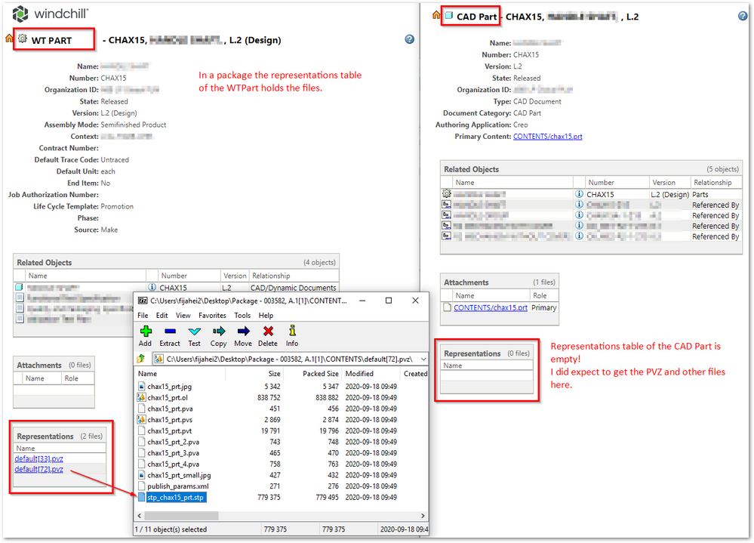Open the Tools menu in 7-Zip
The width and height of the screenshot is (754, 543).
tap(242, 316)
